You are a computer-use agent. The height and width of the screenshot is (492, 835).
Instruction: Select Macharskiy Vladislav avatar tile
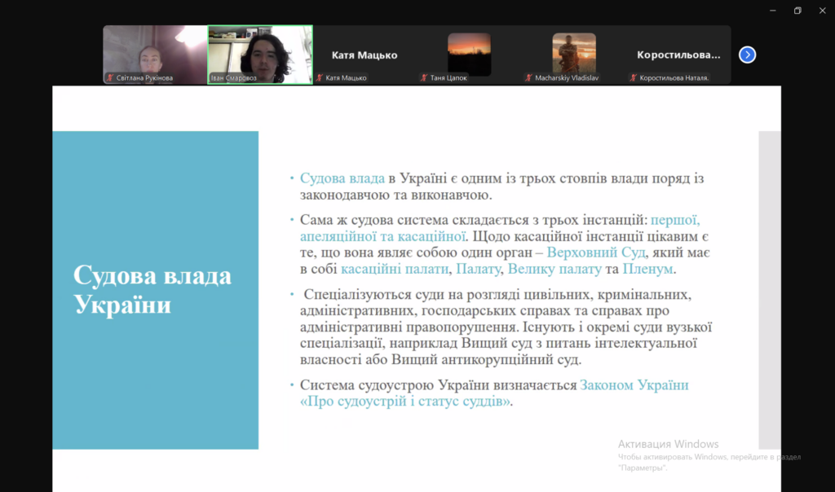click(574, 55)
